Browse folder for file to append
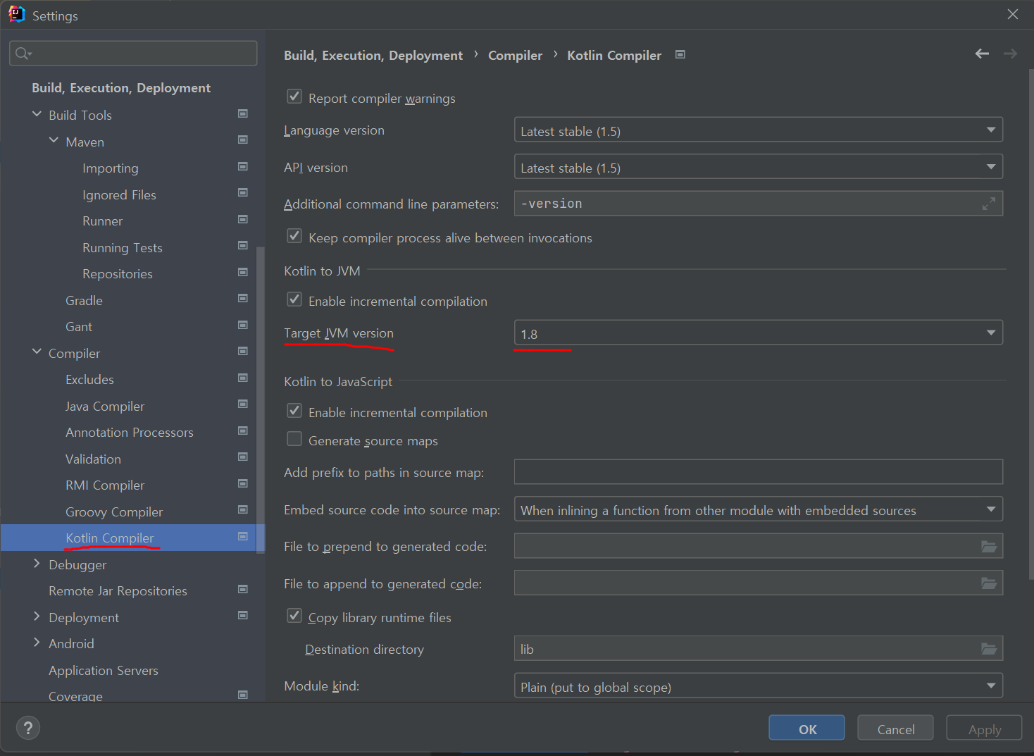The height and width of the screenshot is (756, 1034). point(989,583)
